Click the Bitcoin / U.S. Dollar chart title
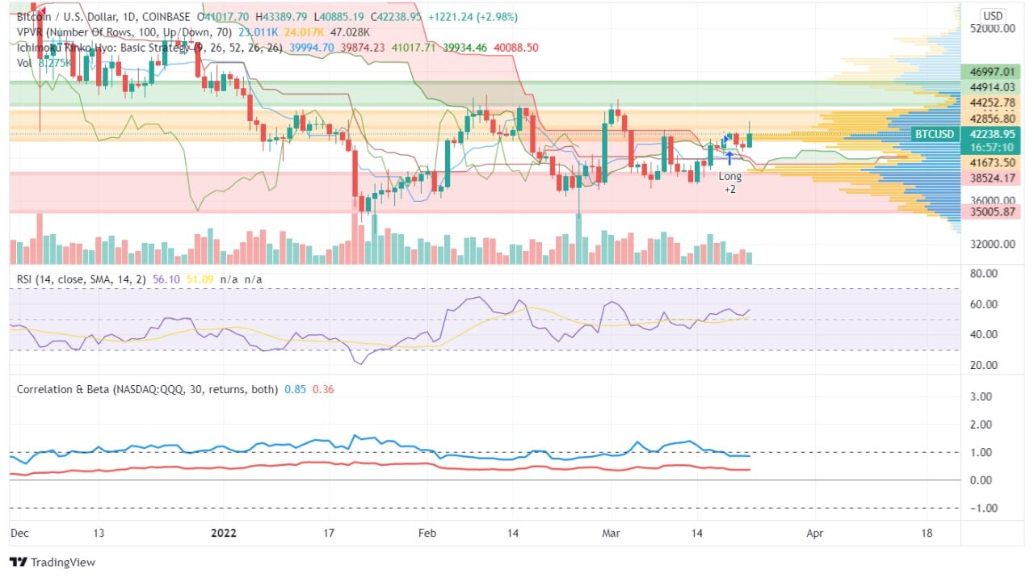The width and height of the screenshot is (1034, 578). pos(104,17)
